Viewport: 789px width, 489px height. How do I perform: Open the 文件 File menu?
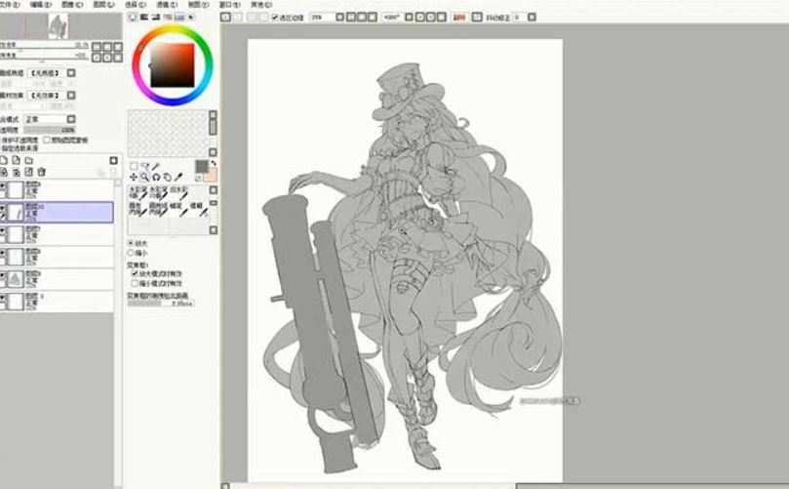coord(9,3)
